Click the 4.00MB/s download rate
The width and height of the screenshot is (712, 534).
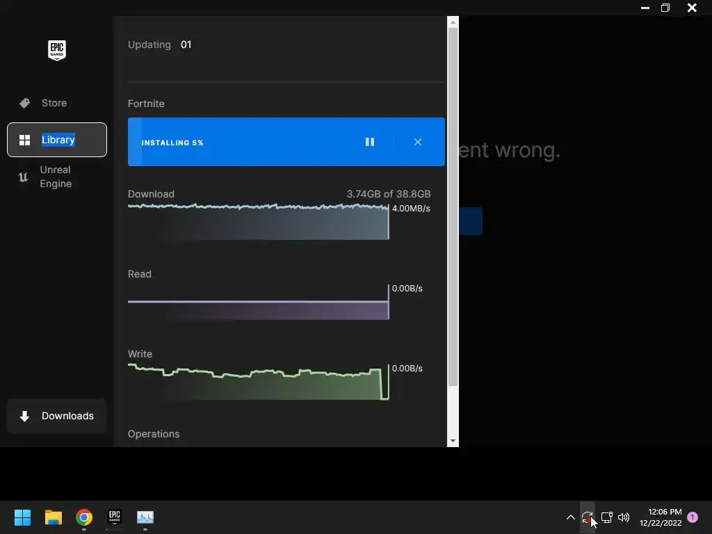411,209
